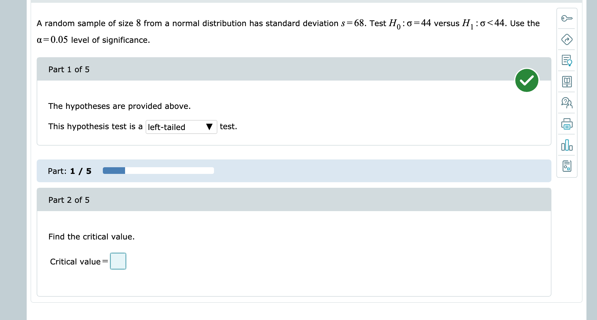The height and width of the screenshot is (320, 597).
Task: Click the blue progress bar
Action: [114, 170]
